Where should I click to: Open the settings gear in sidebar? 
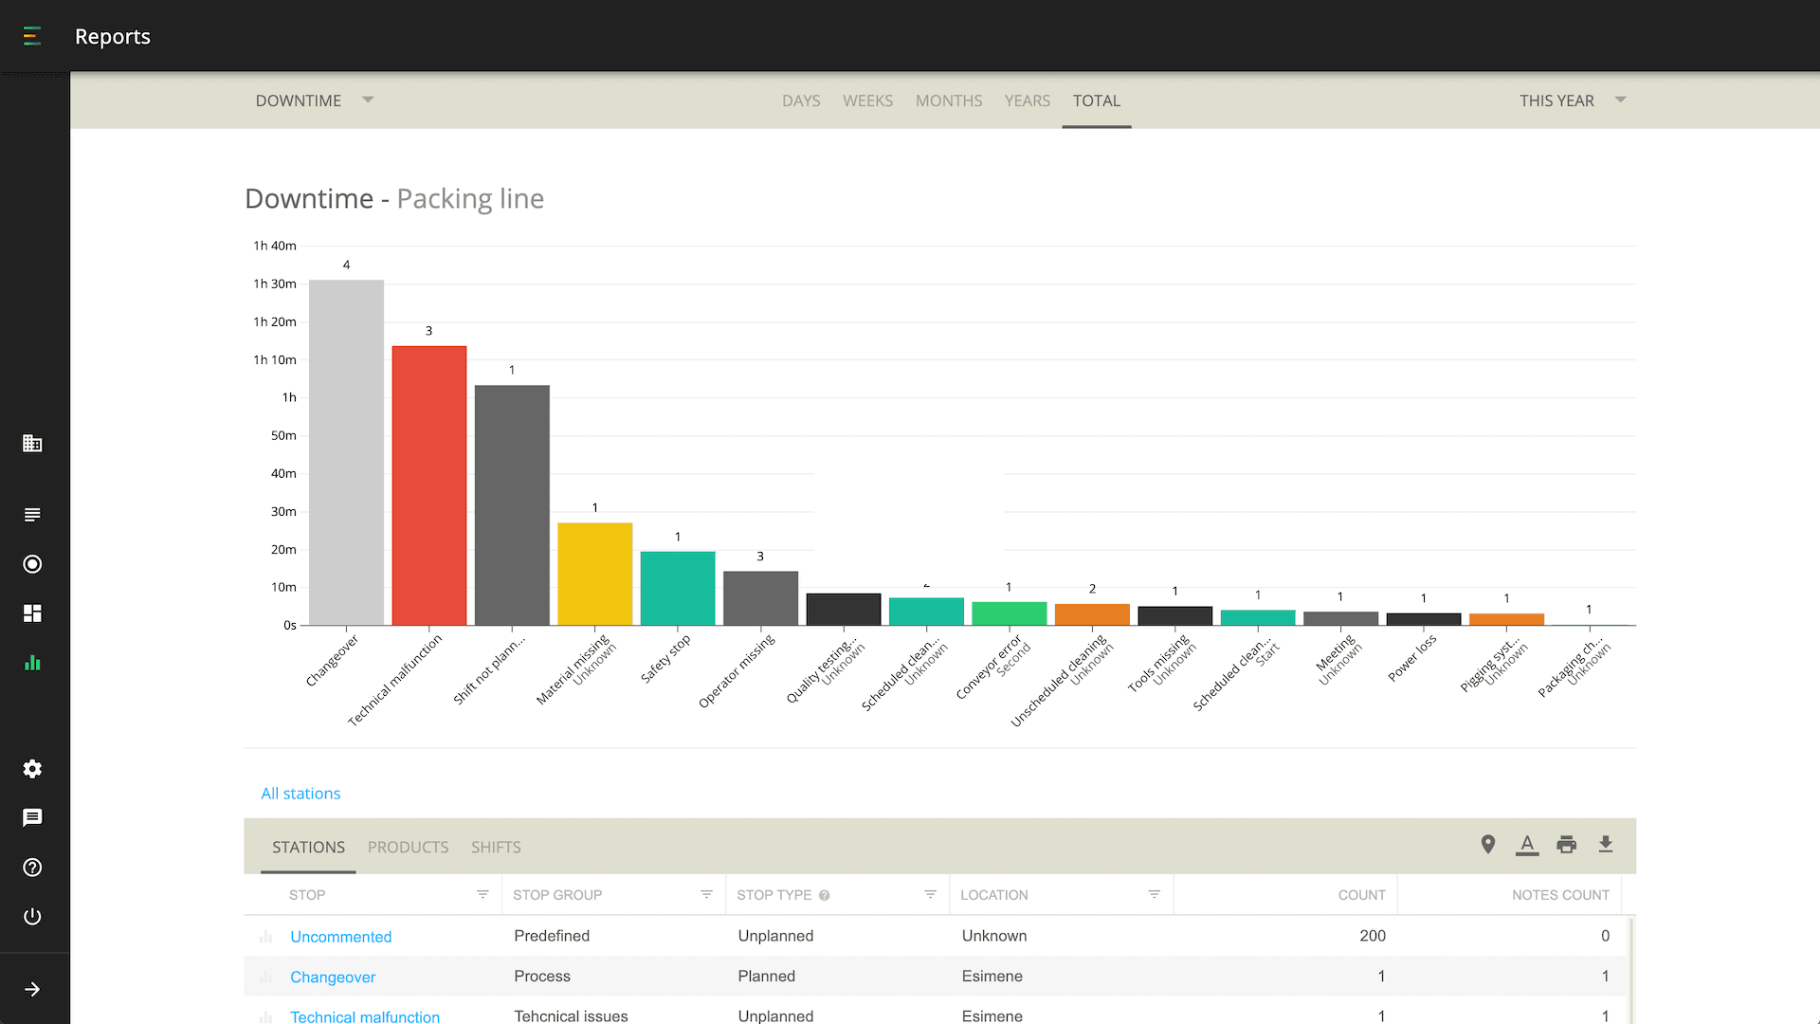tap(32, 769)
